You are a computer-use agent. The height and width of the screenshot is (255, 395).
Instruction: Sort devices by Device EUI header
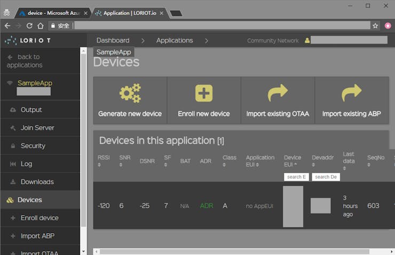[x=293, y=161]
